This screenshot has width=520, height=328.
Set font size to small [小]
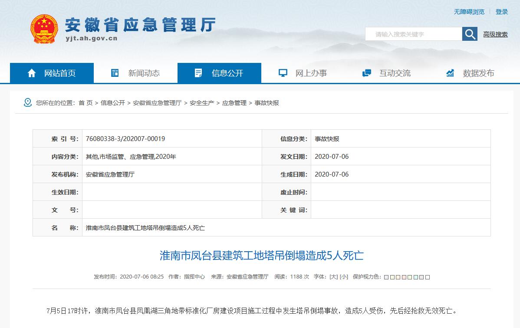coord(344,277)
